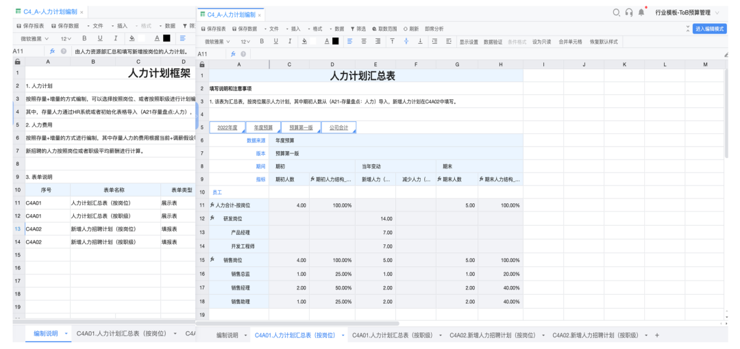This screenshot has height=349, width=740.
Task: Click 取数范围 button
Action: [384, 29]
